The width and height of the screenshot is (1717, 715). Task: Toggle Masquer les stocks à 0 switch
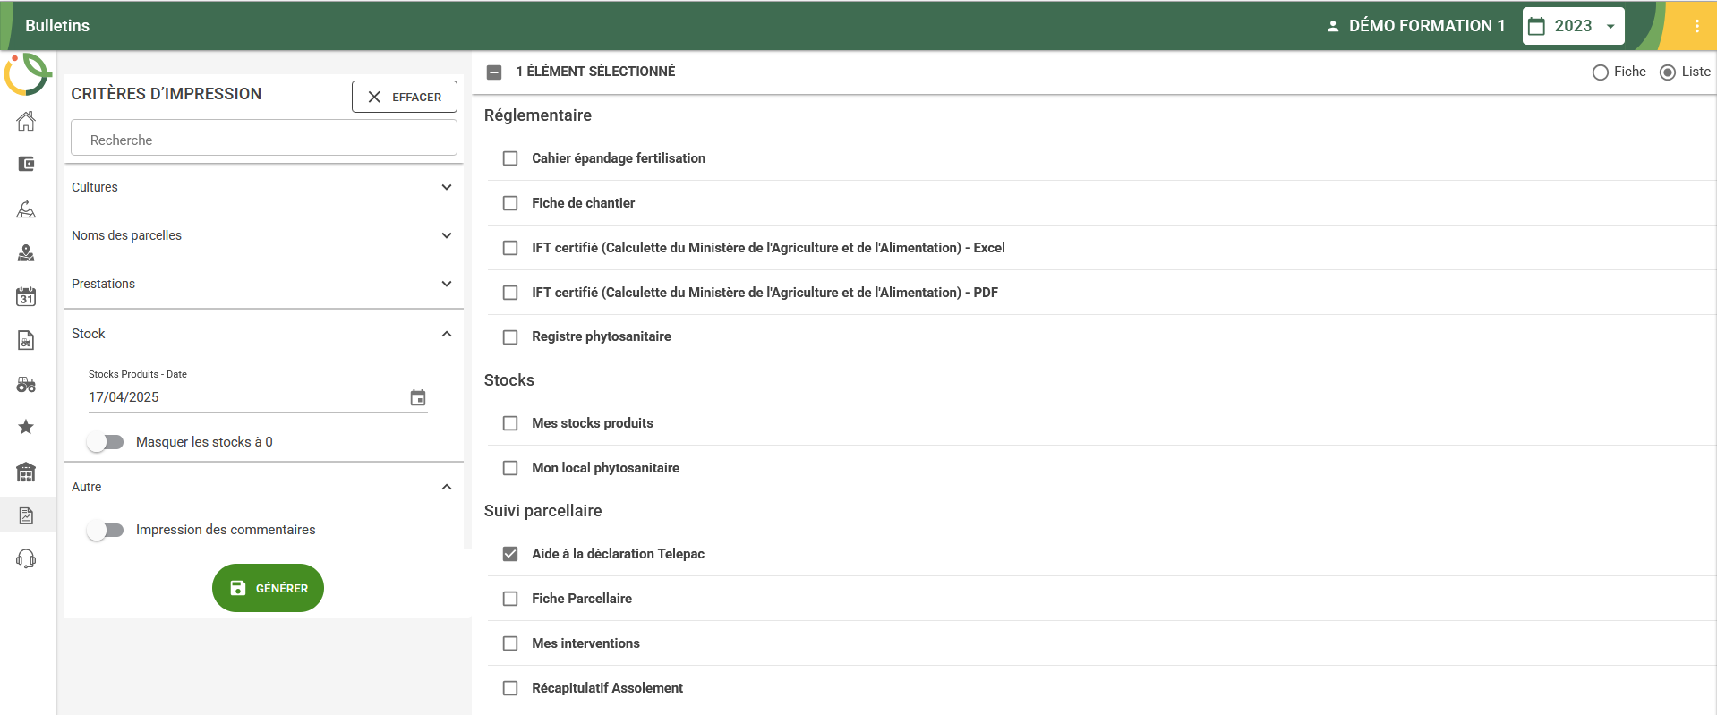(x=106, y=442)
